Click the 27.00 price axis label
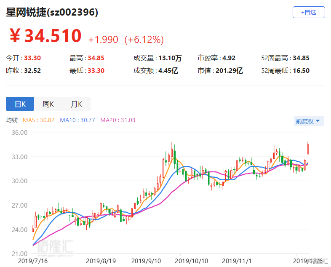The width and height of the screenshot is (331, 267). point(19,205)
